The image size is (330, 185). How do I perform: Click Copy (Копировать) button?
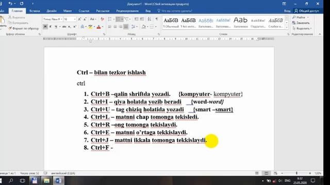18,23
